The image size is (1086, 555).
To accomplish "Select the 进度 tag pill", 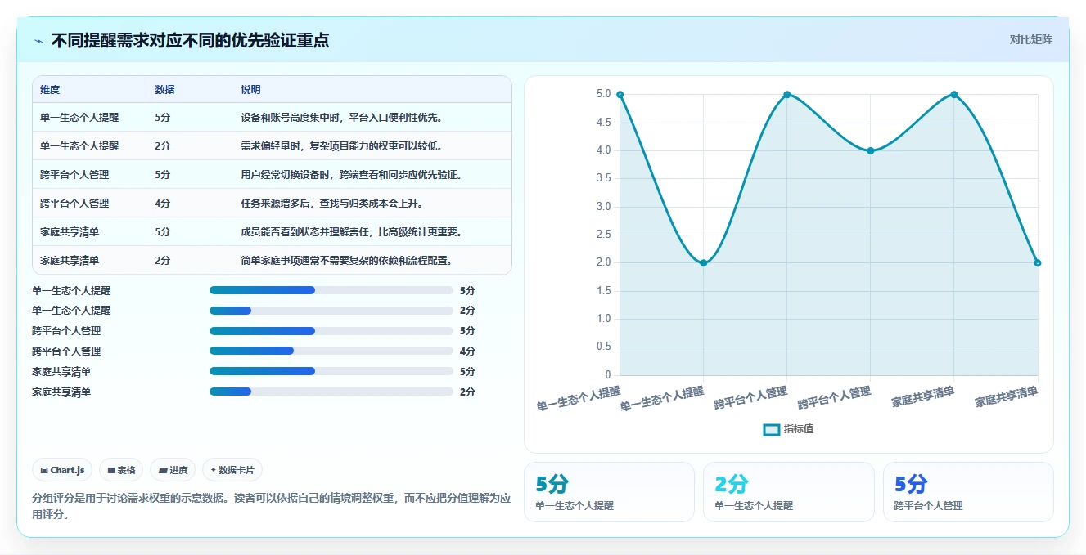I will pos(173,470).
